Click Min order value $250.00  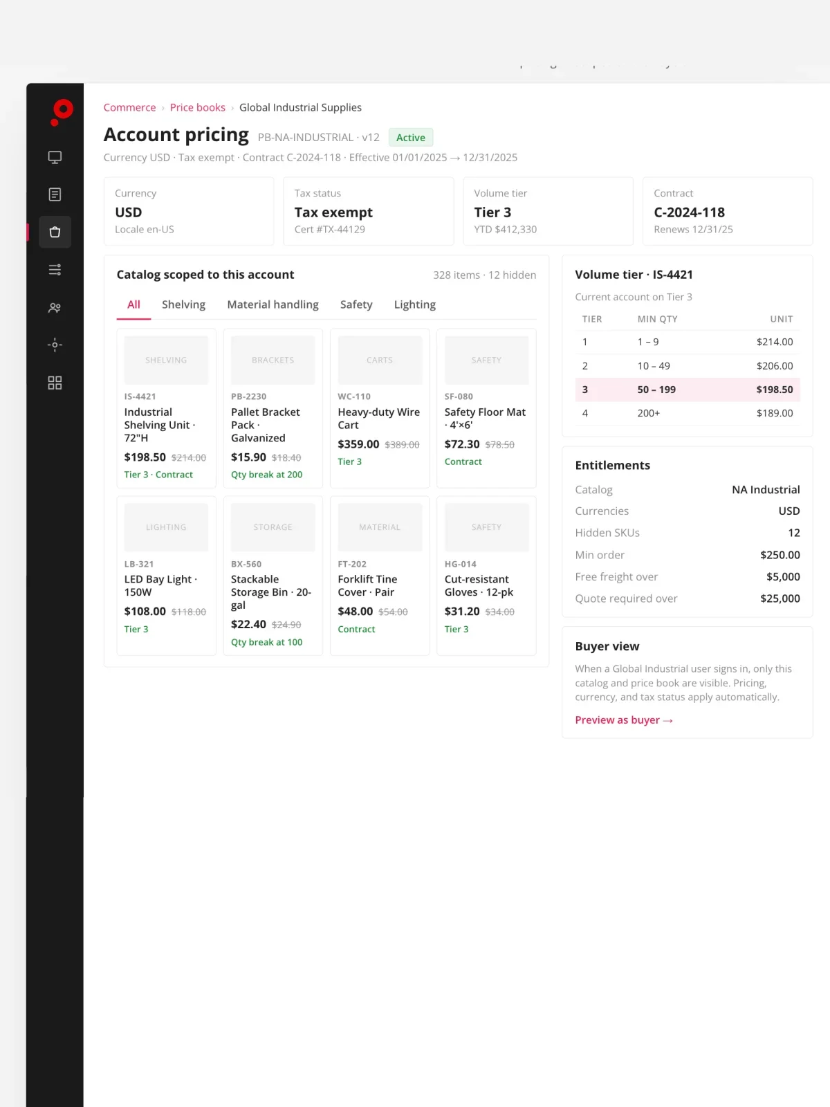(780, 555)
